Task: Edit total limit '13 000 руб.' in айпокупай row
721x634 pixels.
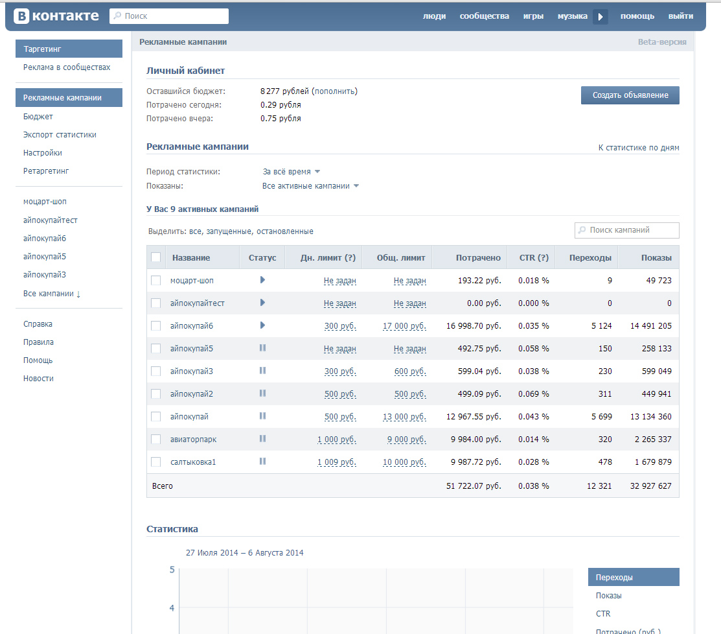Action: 404,417
